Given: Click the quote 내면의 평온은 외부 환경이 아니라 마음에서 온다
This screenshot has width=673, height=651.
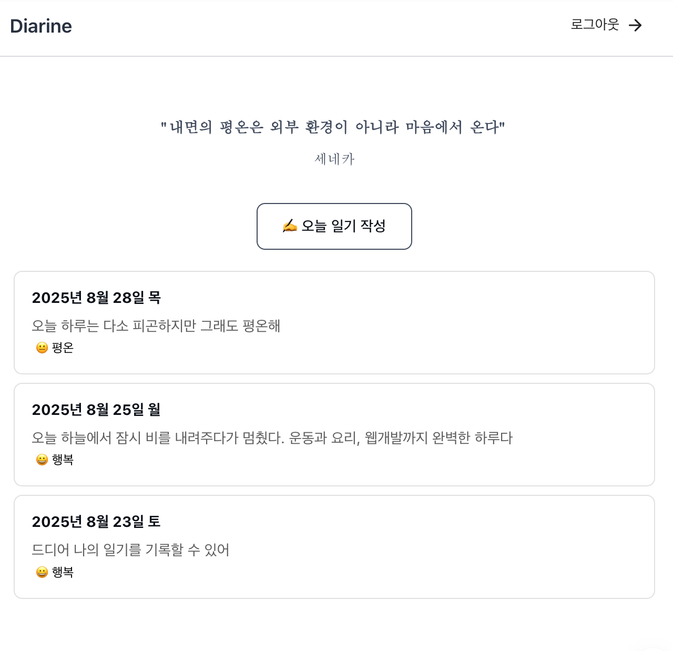Looking at the screenshot, I should click(x=333, y=127).
